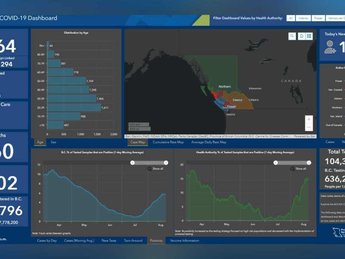Switch to the Sex distribution tab

pyautogui.click(x=53, y=142)
